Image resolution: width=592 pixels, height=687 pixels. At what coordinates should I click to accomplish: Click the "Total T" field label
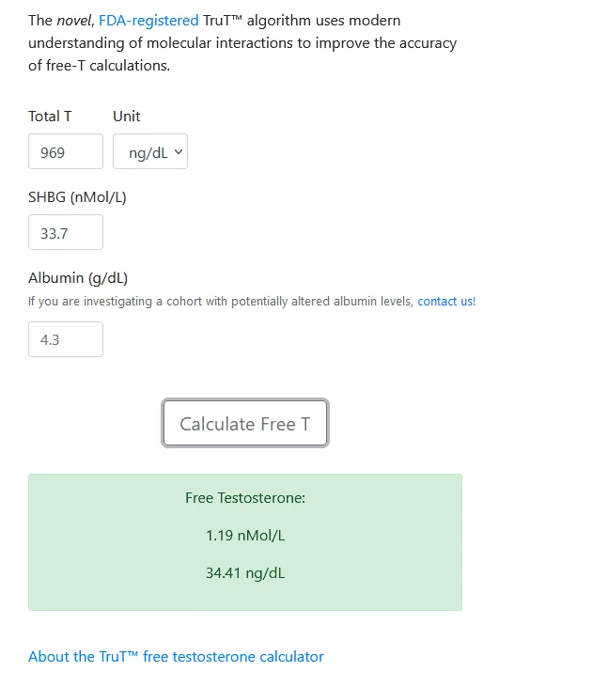point(50,116)
